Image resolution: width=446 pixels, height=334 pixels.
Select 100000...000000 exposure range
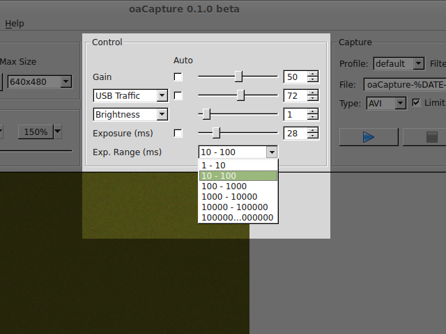pos(238,218)
